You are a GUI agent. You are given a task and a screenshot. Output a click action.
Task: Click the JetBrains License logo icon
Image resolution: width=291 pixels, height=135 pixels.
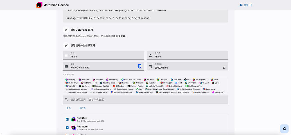[39, 5]
